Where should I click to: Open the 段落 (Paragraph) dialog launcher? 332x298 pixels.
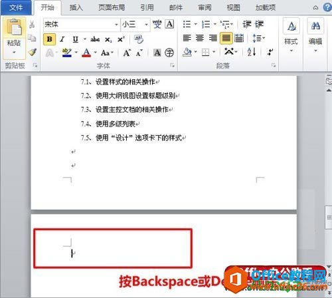pos(274,65)
